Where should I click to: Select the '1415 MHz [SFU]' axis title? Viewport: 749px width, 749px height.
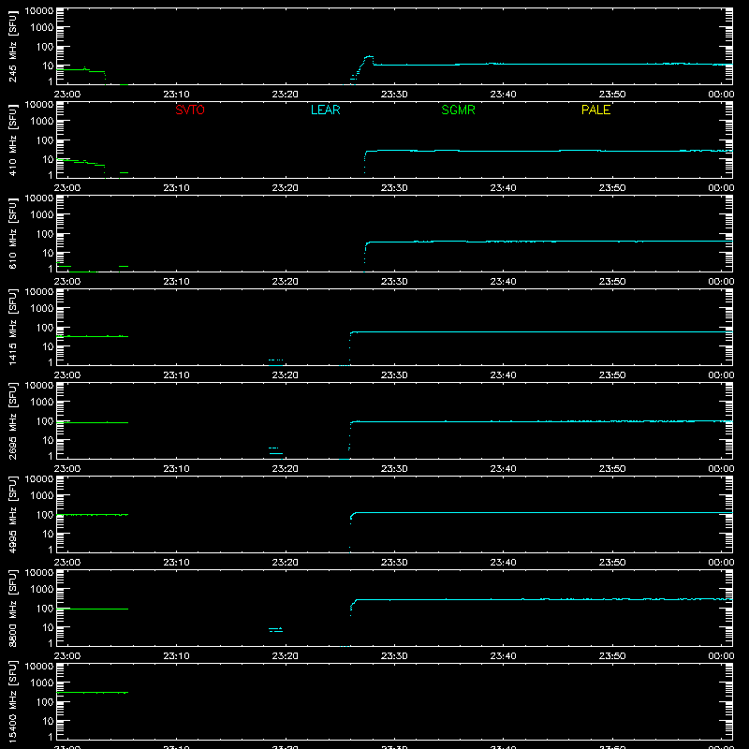coord(13,327)
